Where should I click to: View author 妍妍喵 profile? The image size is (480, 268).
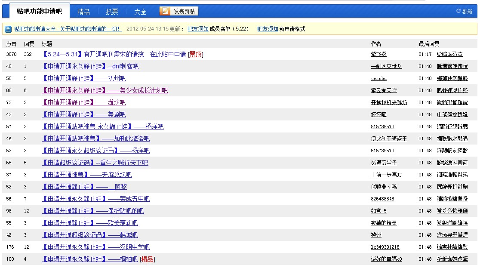click(378, 114)
